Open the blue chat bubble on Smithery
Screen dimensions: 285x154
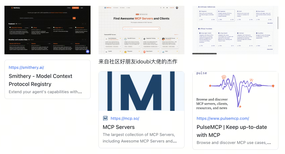click(88, 52)
